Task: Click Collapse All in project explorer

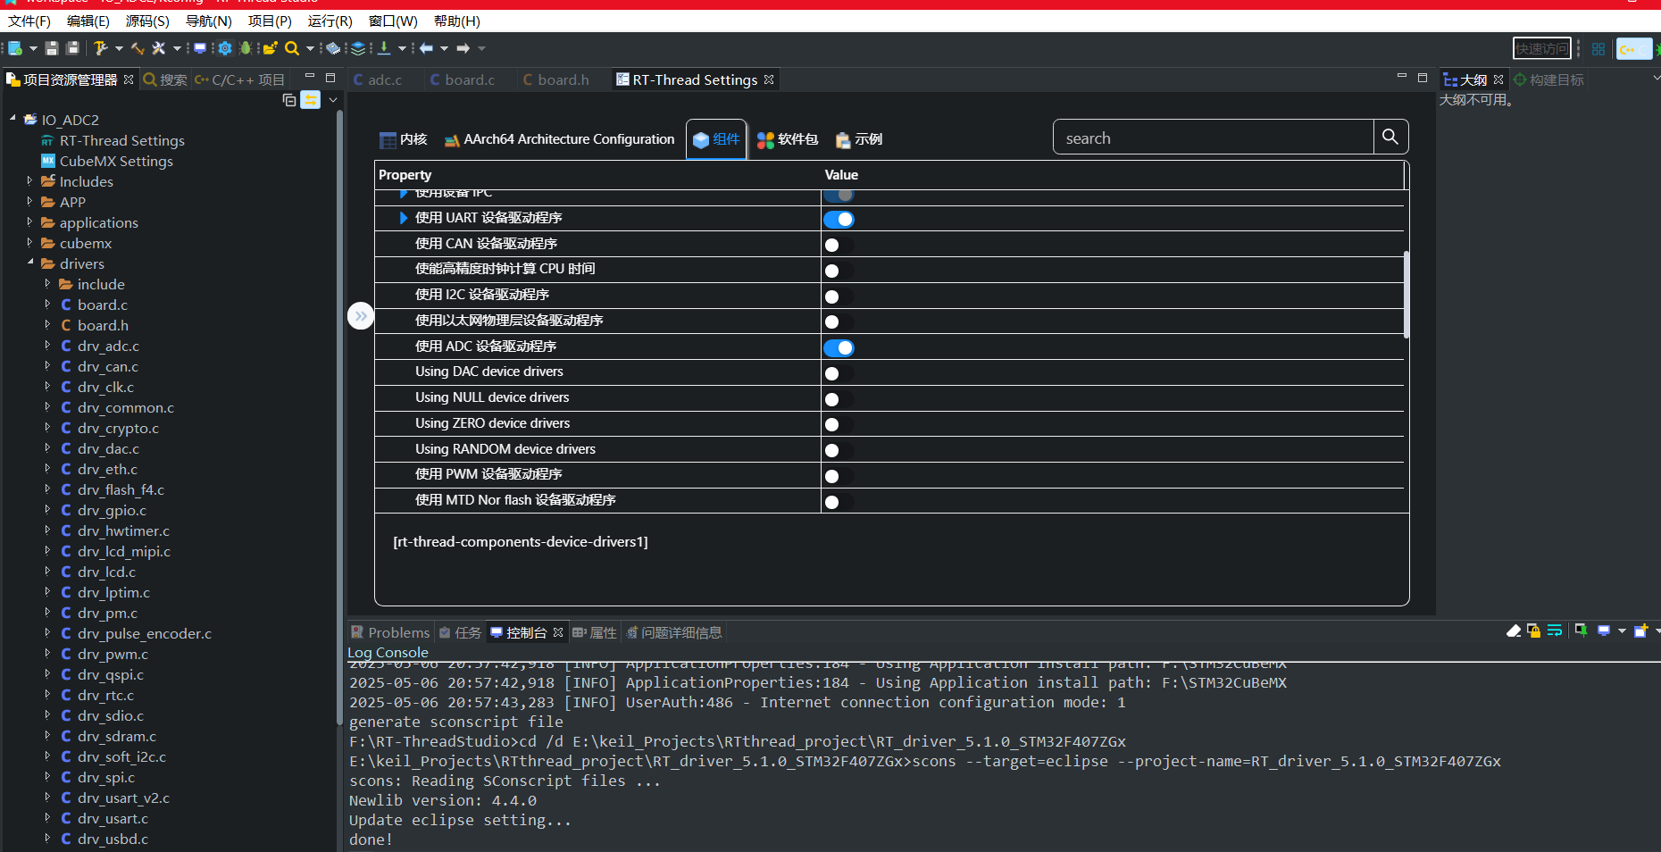Action: (x=289, y=100)
